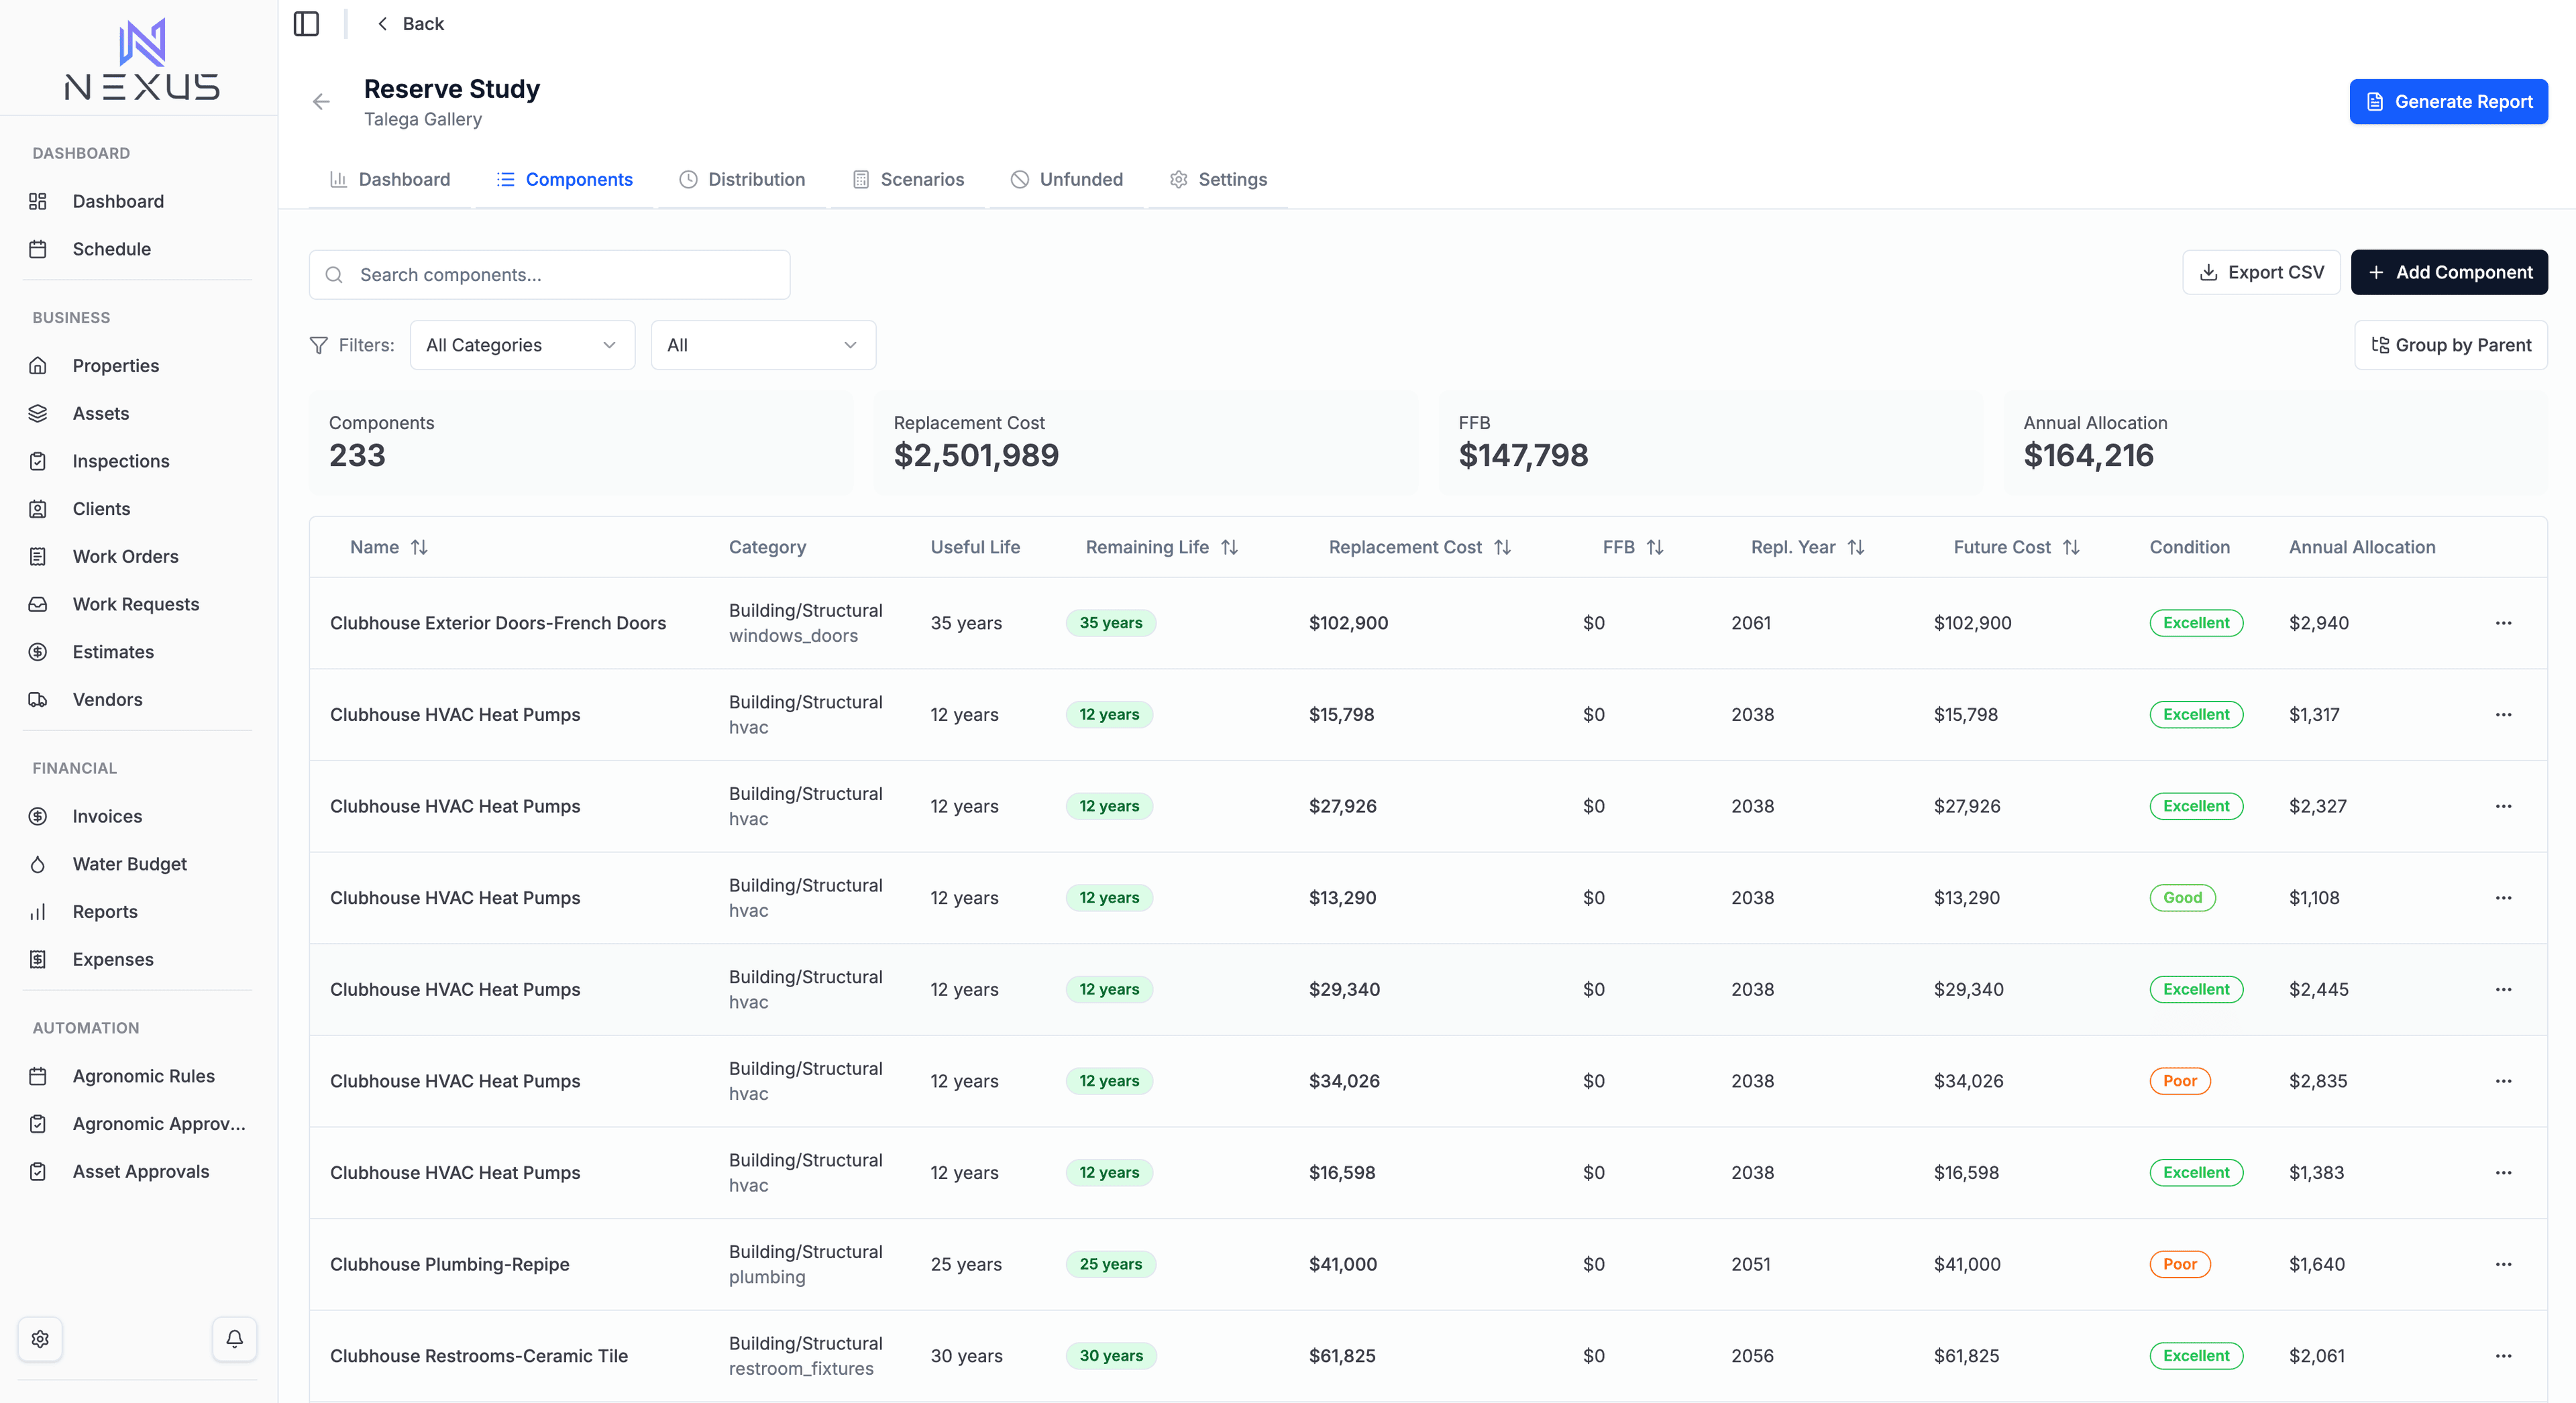Click Export CSV to download components
Image resolution: width=2576 pixels, height=1403 pixels.
click(2261, 271)
